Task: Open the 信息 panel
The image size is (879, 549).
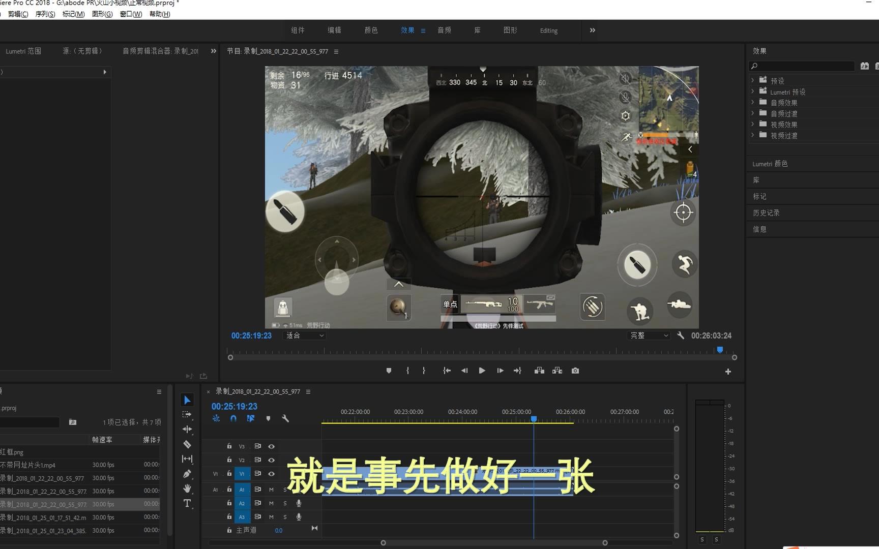Action: pos(759,229)
